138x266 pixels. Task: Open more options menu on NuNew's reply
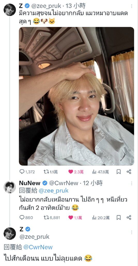click(132, 183)
